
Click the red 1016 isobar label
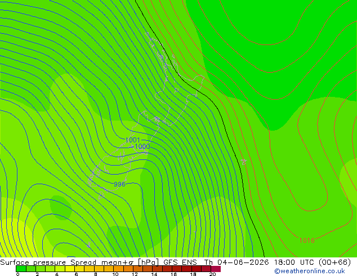pos(307,241)
